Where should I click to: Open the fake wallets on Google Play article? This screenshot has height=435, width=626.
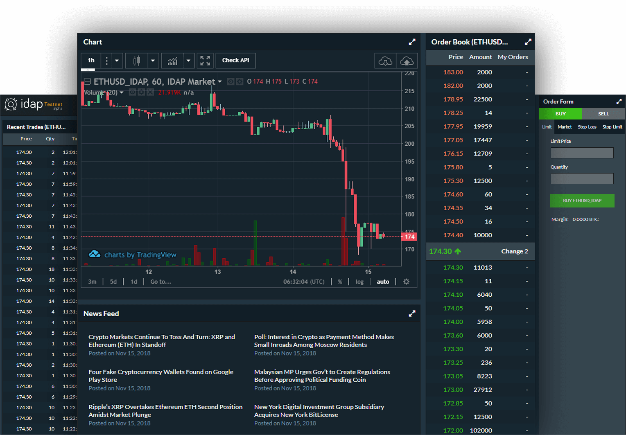click(x=161, y=376)
